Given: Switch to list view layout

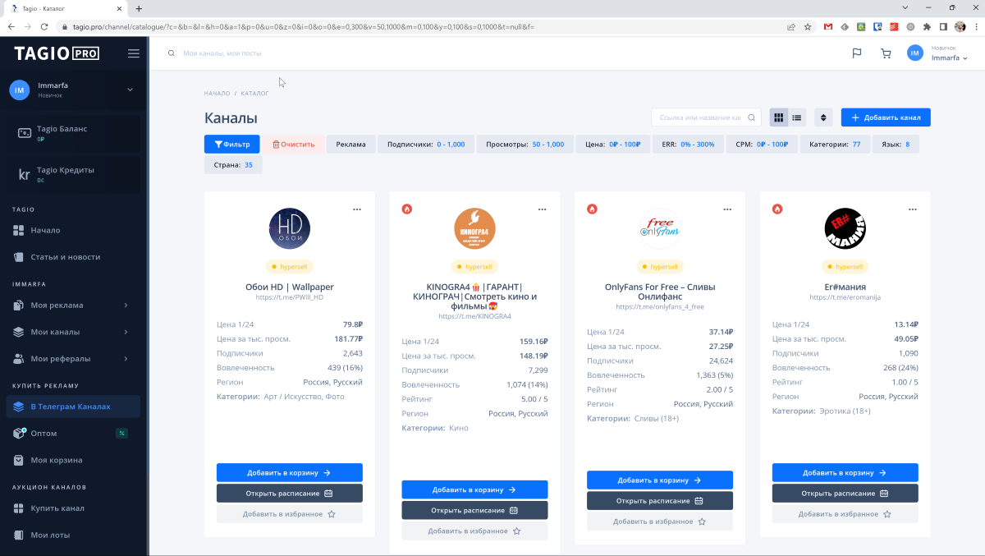Looking at the screenshot, I should tap(797, 117).
